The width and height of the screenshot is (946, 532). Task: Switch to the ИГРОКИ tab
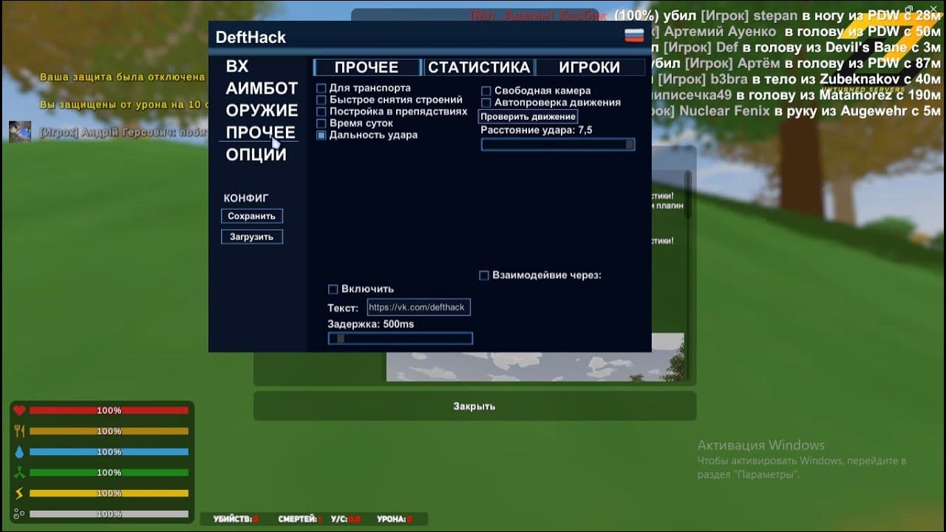tap(590, 67)
